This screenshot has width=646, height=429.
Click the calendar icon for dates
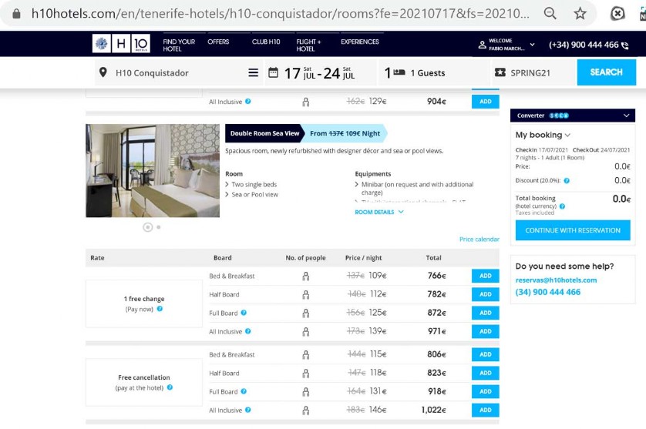(x=273, y=73)
